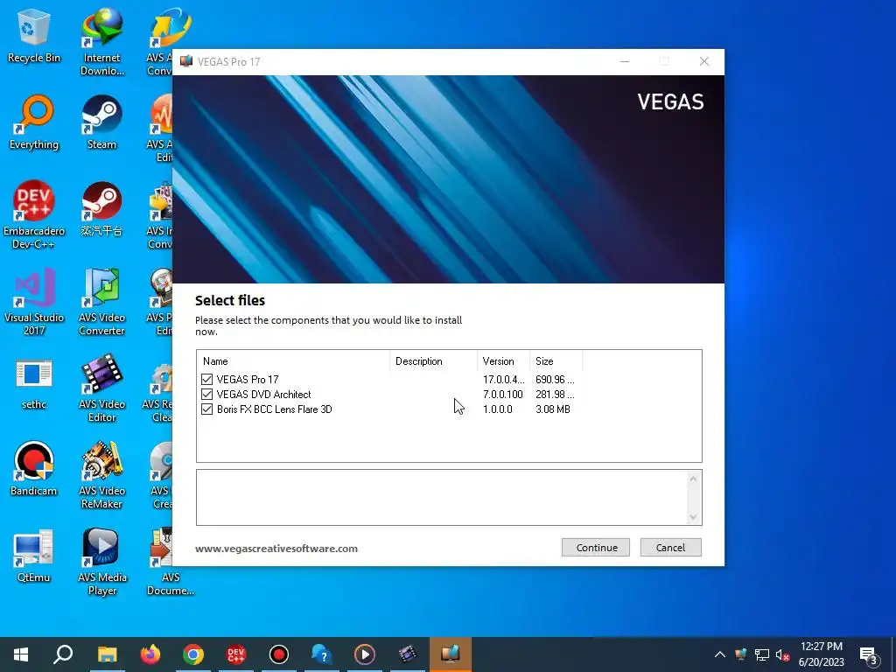Launch Firefox from the taskbar
Viewport: 896px width, 672px height.
[x=150, y=654]
